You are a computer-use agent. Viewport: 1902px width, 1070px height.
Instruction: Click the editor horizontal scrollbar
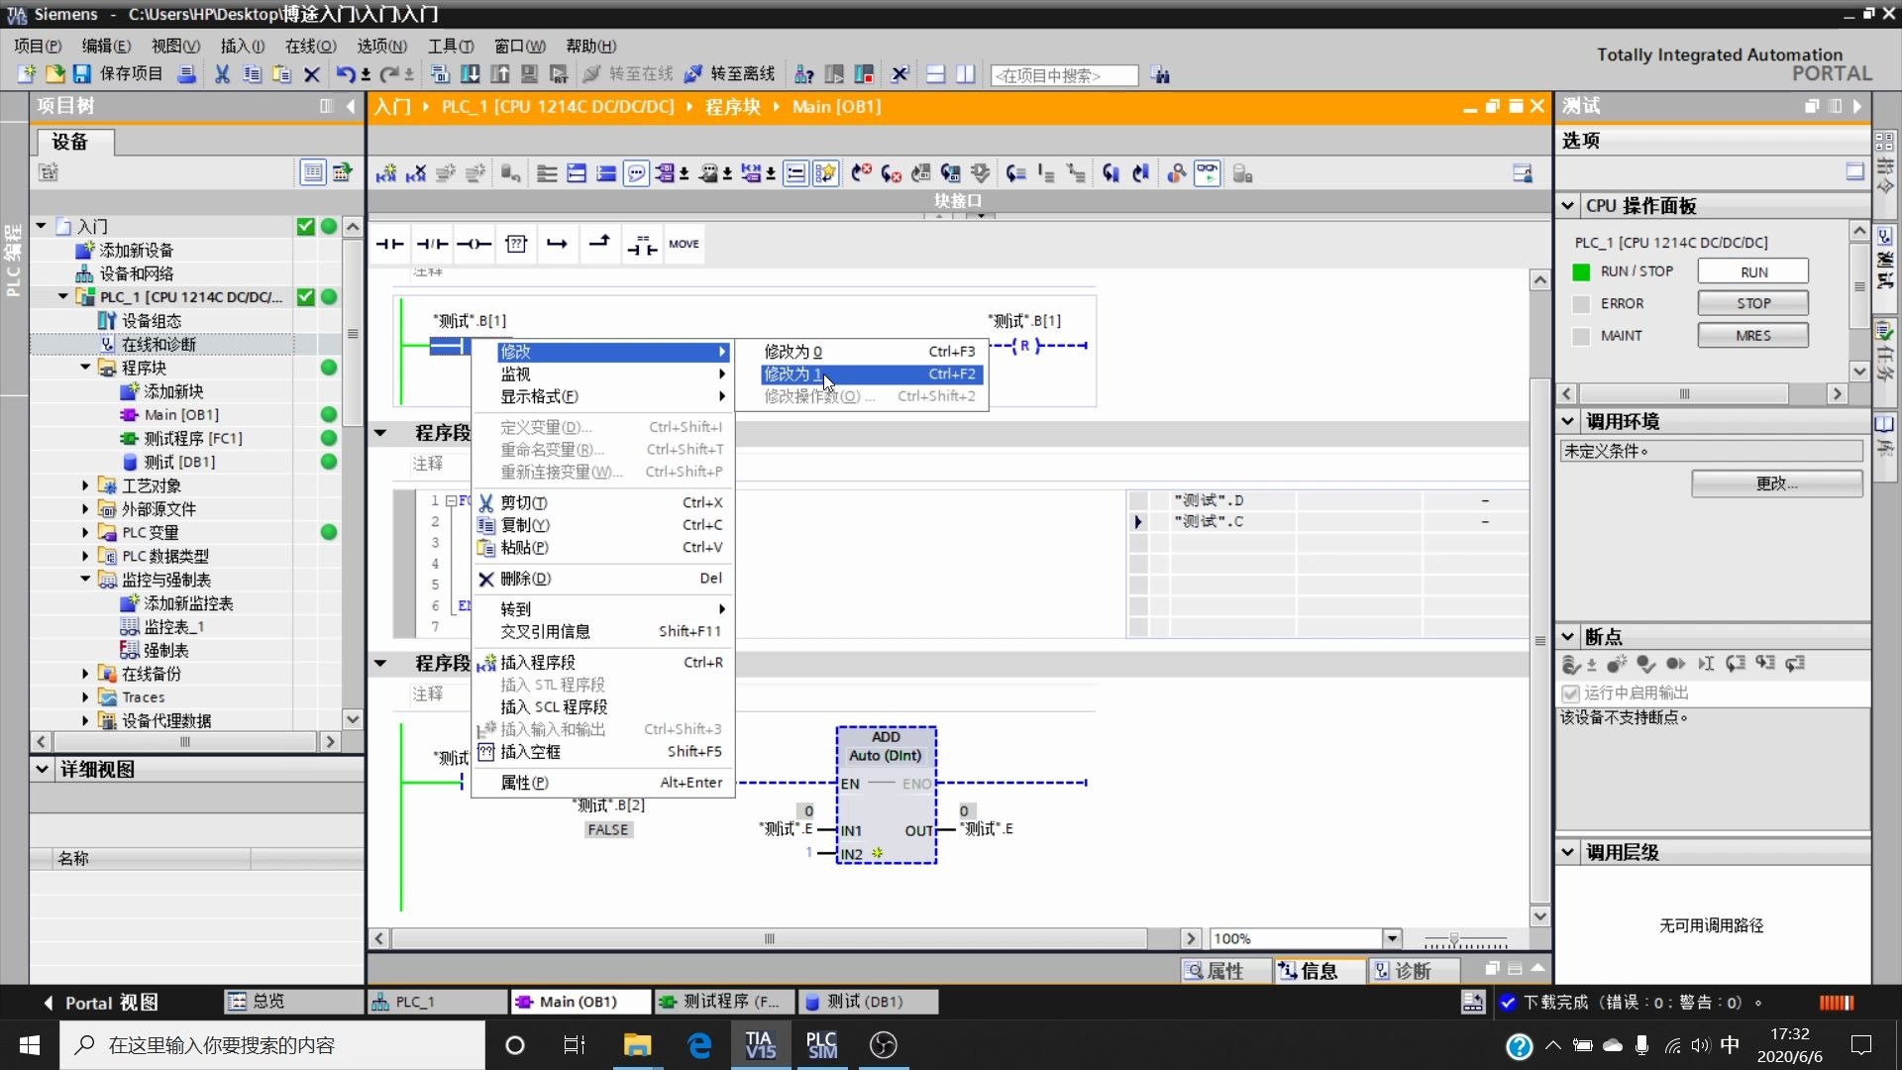click(769, 938)
